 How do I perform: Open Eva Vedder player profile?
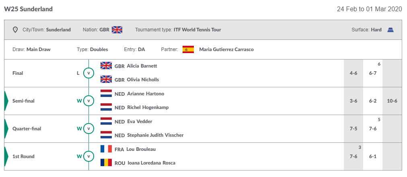pyautogui.click(x=140, y=121)
